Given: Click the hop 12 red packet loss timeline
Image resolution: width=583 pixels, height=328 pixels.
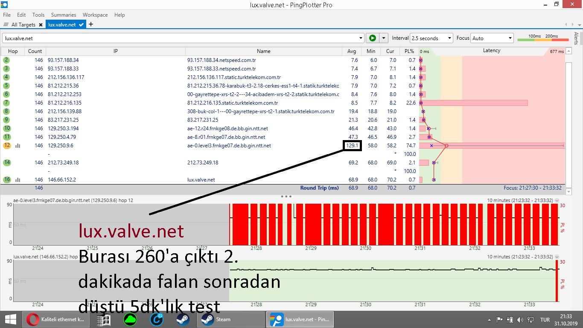Looking at the screenshot, I should coord(394,224).
